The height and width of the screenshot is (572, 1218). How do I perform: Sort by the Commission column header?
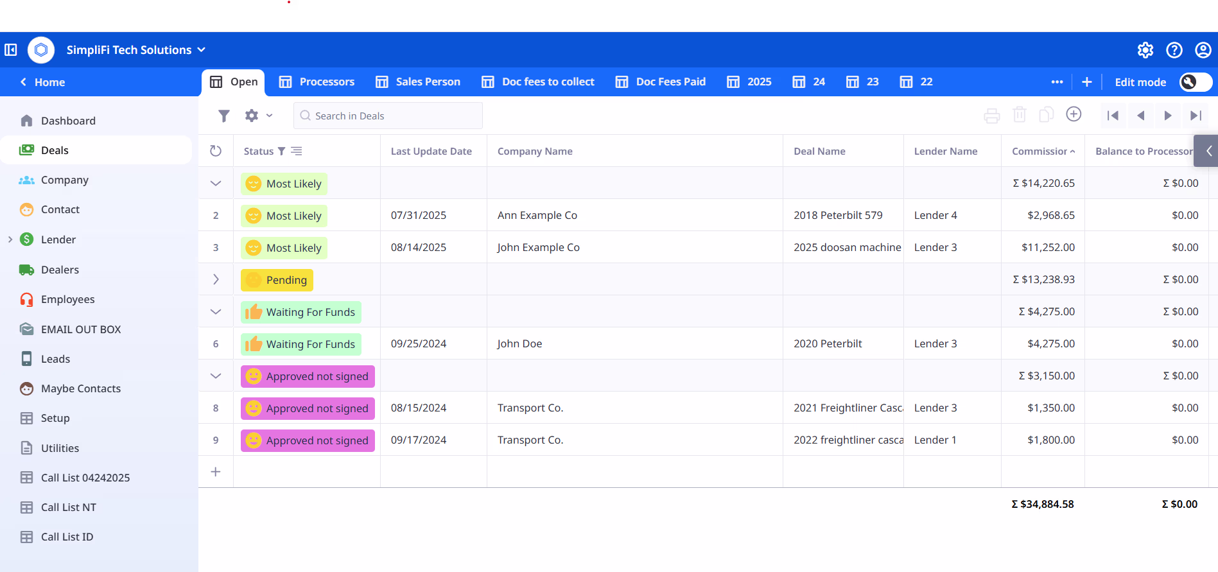pyautogui.click(x=1043, y=152)
